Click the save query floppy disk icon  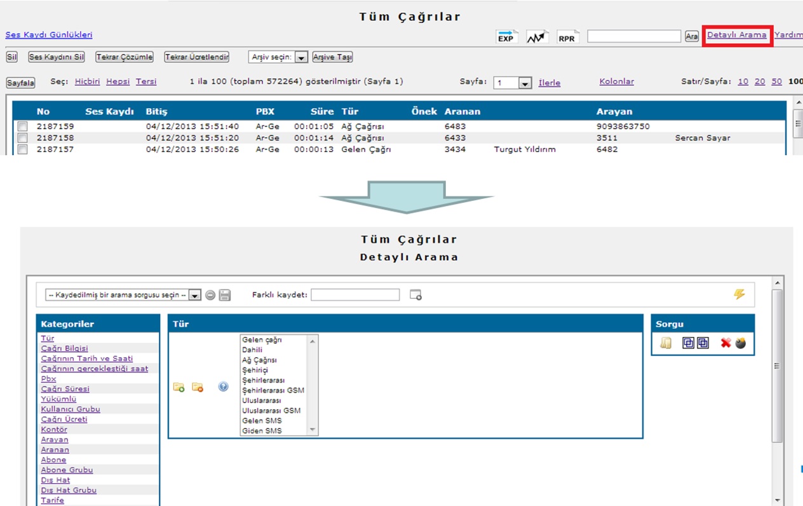click(x=225, y=295)
